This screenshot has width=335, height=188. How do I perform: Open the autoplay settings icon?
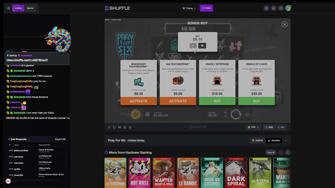click(x=247, y=114)
